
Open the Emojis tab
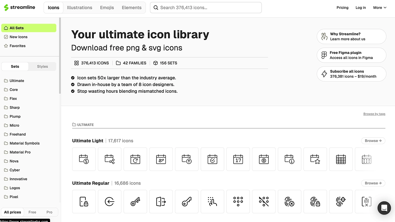tap(107, 8)
